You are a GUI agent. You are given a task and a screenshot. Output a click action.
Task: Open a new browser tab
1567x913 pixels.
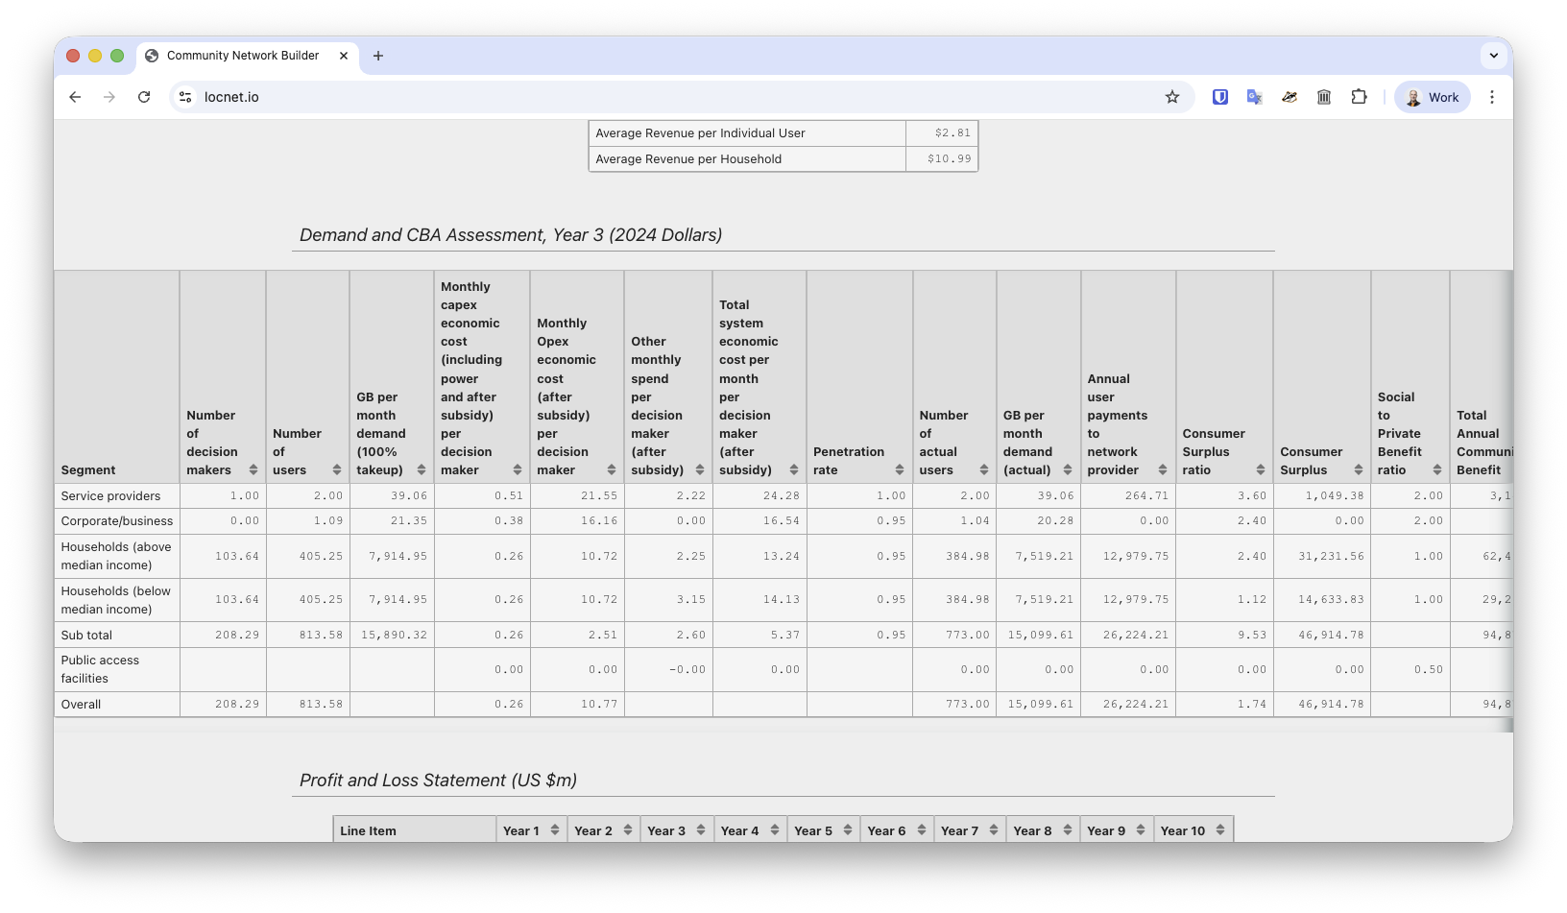pos(378,56)
